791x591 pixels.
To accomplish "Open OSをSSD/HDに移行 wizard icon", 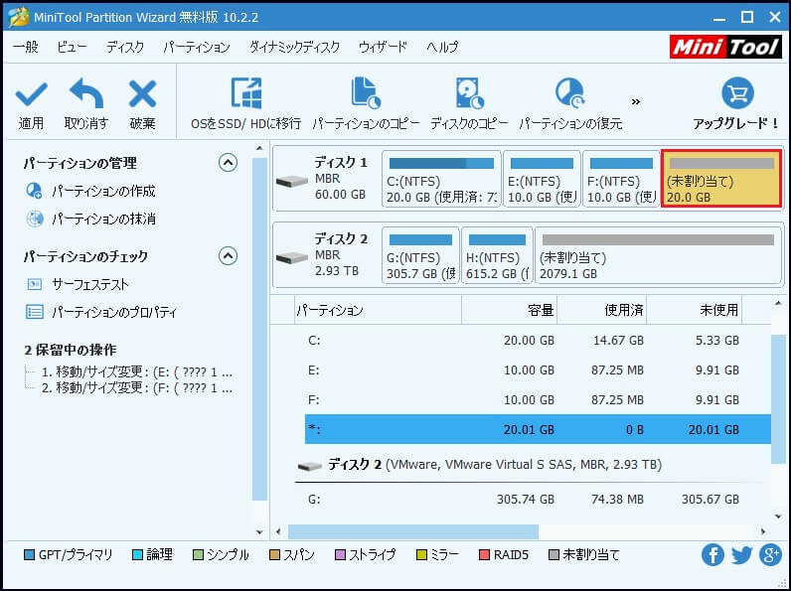I will click(x=246, y=92).
